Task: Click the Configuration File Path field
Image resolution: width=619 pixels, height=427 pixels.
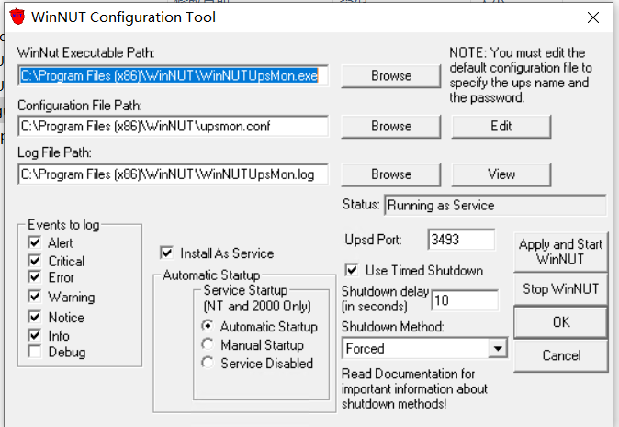Action: (x=173, y=127)
